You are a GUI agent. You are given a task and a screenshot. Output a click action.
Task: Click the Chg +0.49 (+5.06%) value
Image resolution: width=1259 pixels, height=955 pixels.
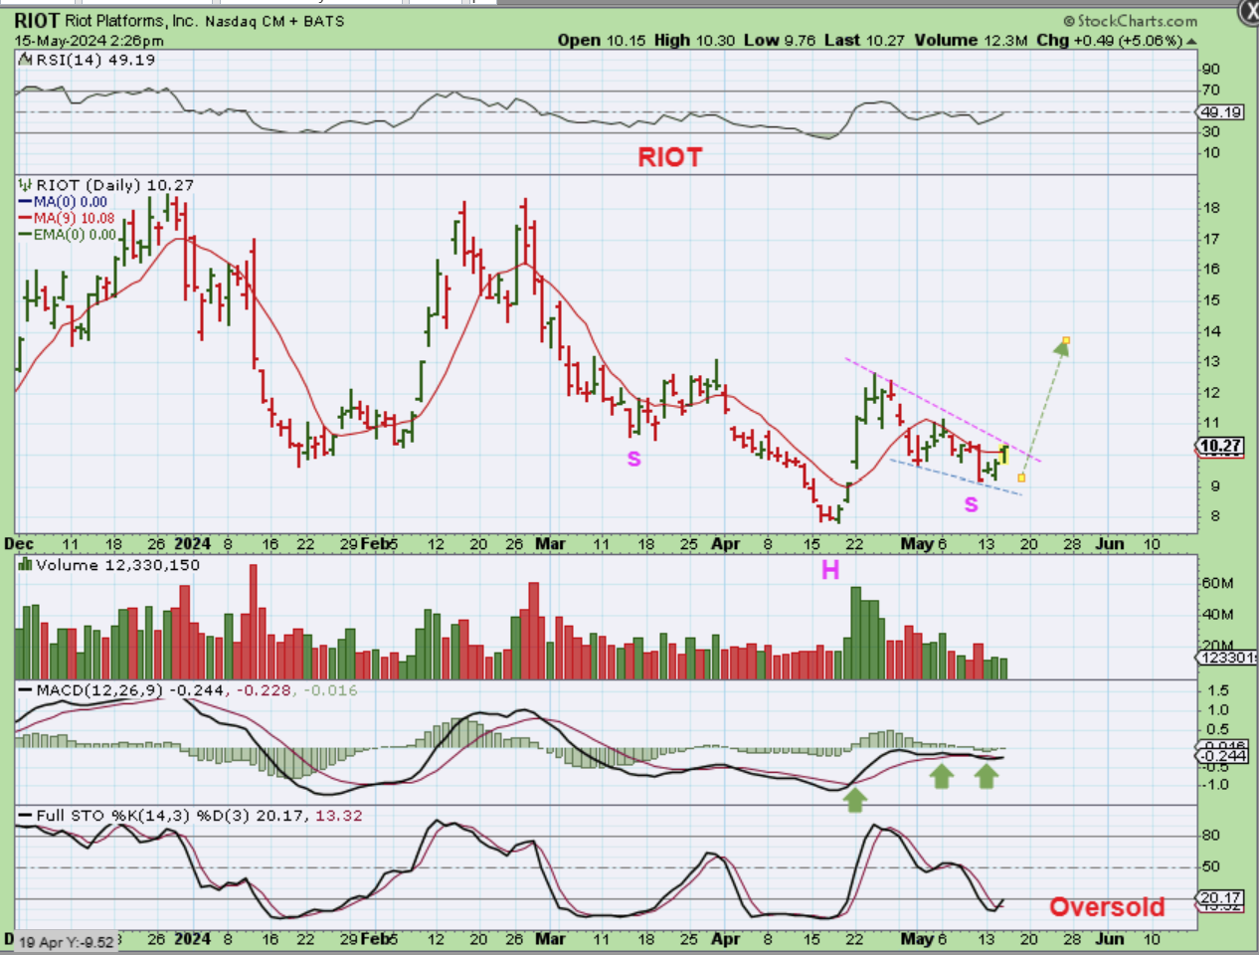(1109, 40)
